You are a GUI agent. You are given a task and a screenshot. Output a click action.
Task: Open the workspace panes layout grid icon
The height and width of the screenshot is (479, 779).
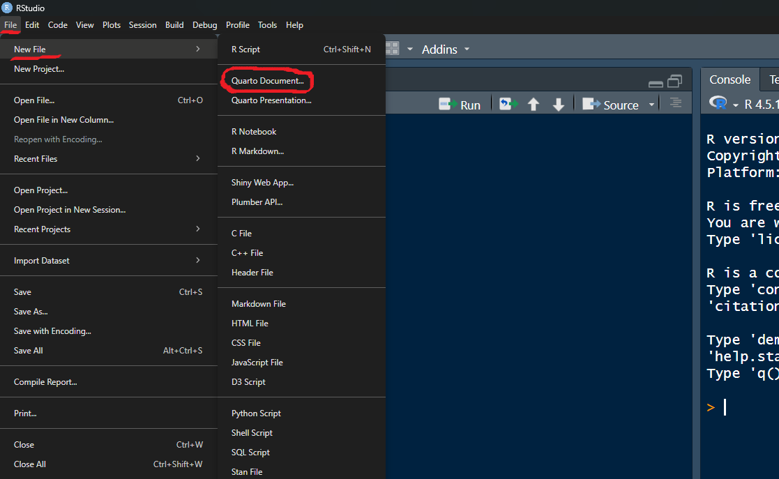click(x=392, y=49)
